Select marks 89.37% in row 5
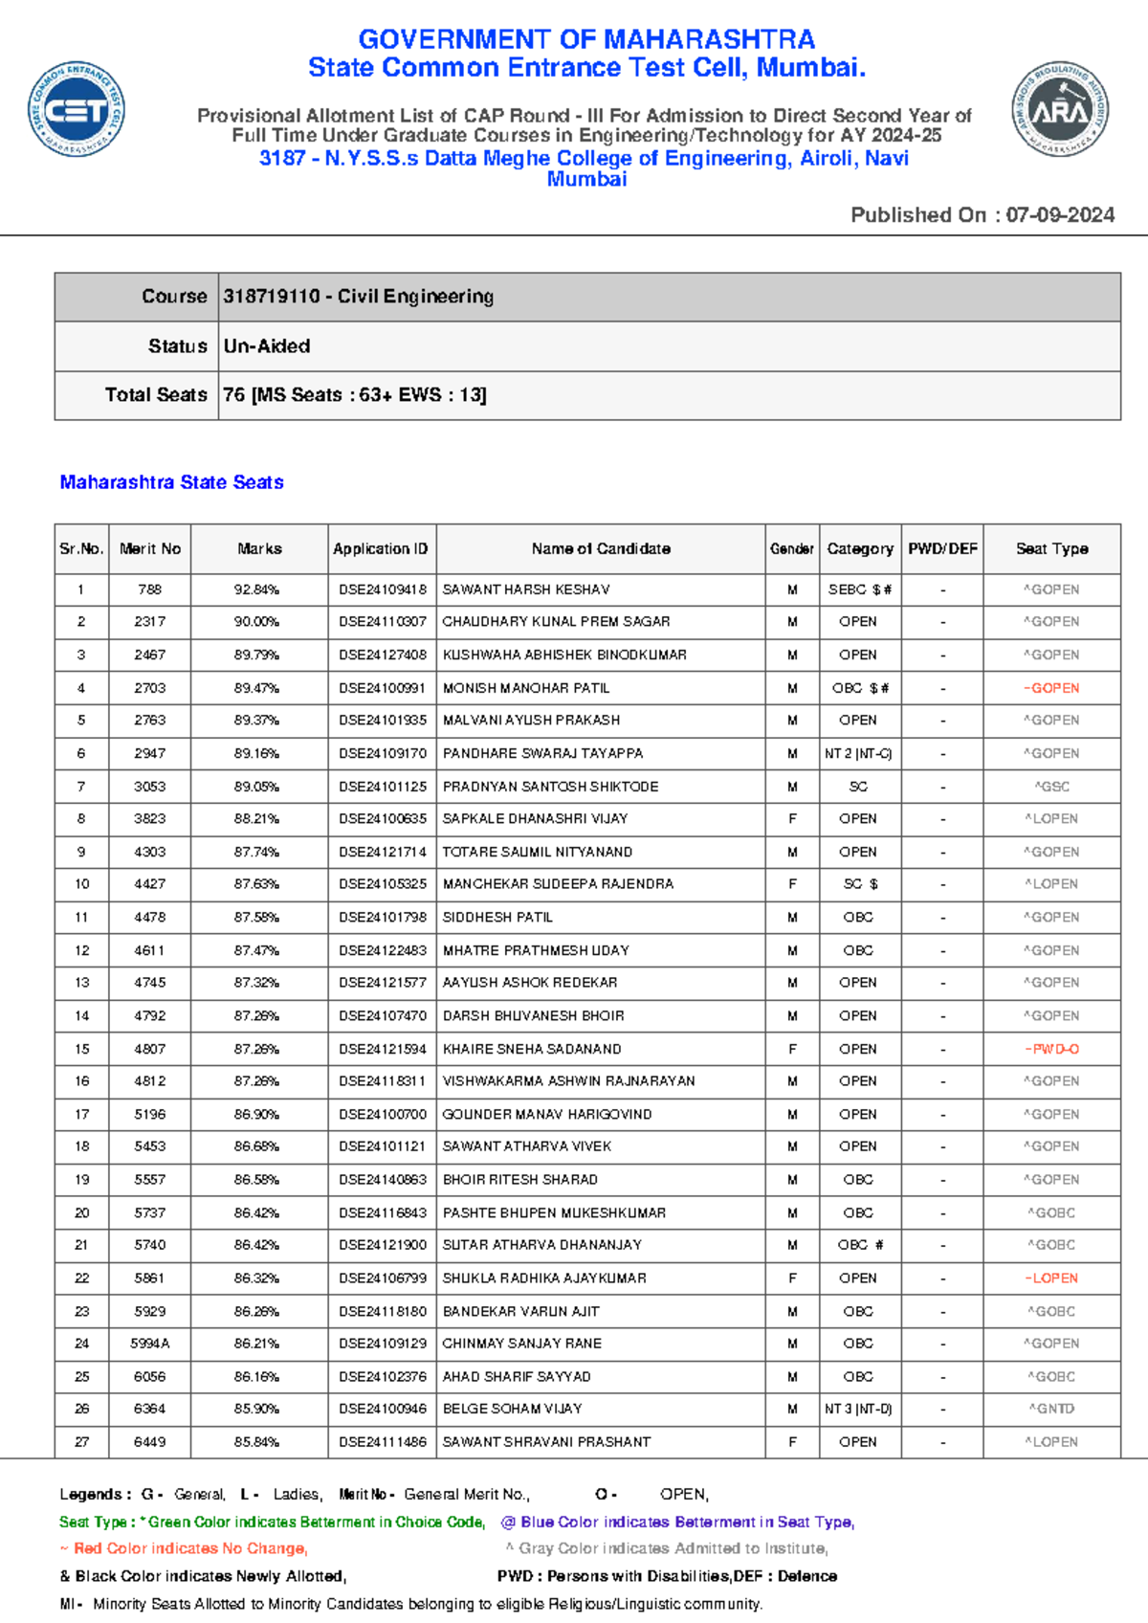The width and height of the screenshot is (1148, 1623). (x=256, y=721)
